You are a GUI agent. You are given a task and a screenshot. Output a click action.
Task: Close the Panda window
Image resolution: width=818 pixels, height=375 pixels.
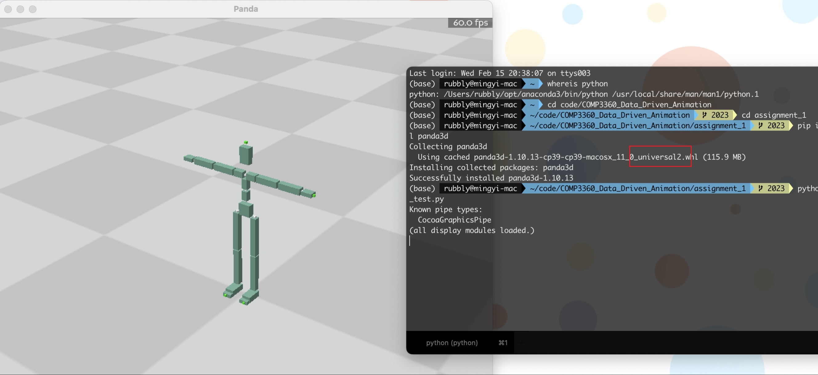pyautogui.click(x=8, y=9)
